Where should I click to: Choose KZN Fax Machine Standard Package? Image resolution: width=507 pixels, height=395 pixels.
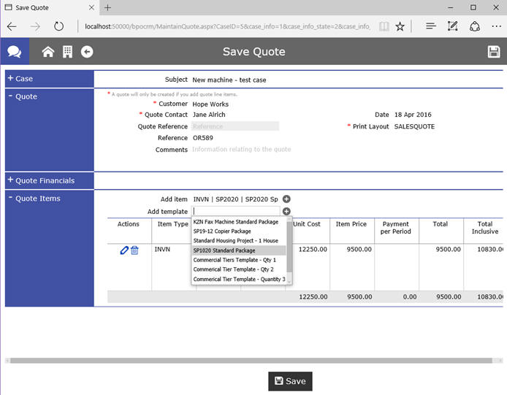point(235,222)
